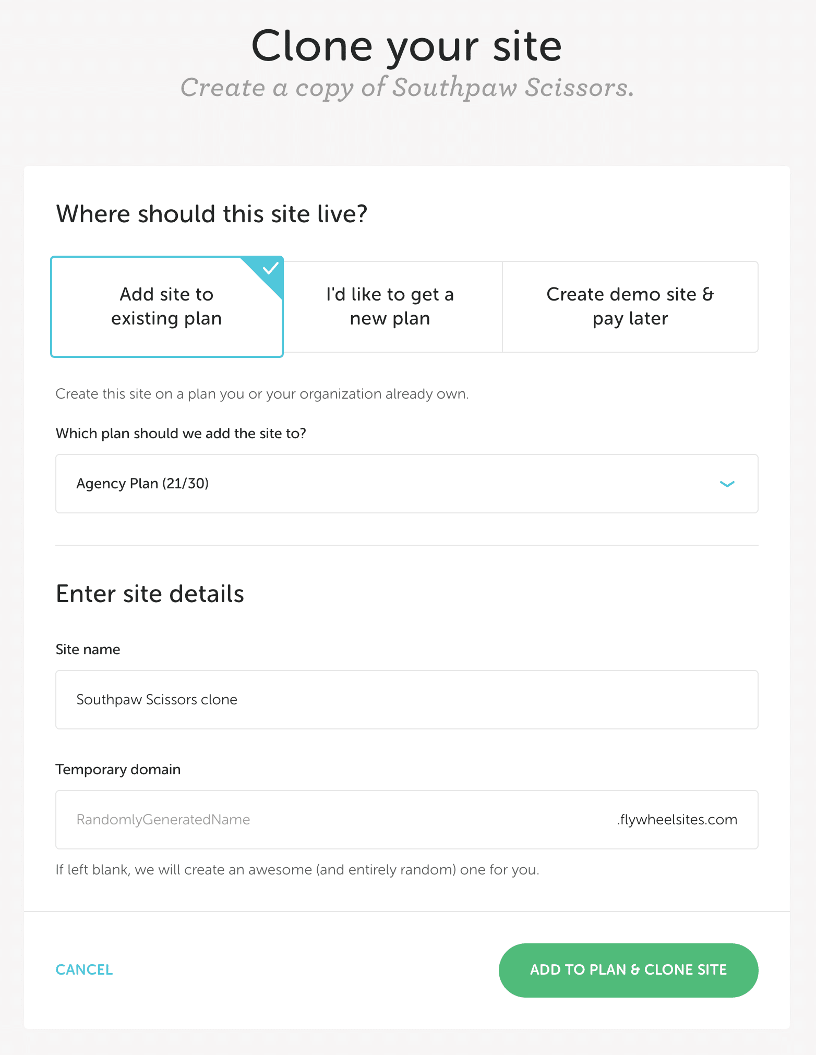Click the Site name input field
The height and width of the screenshot is (1055, 816).
point(406,700)
